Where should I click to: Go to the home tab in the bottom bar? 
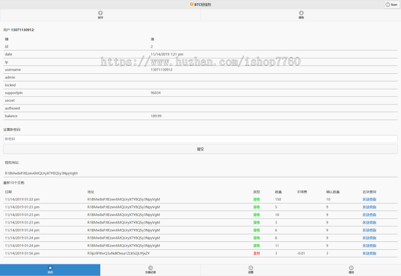click(50, 270)
